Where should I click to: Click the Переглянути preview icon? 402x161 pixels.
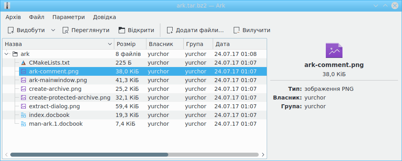[x=66, y=30]
